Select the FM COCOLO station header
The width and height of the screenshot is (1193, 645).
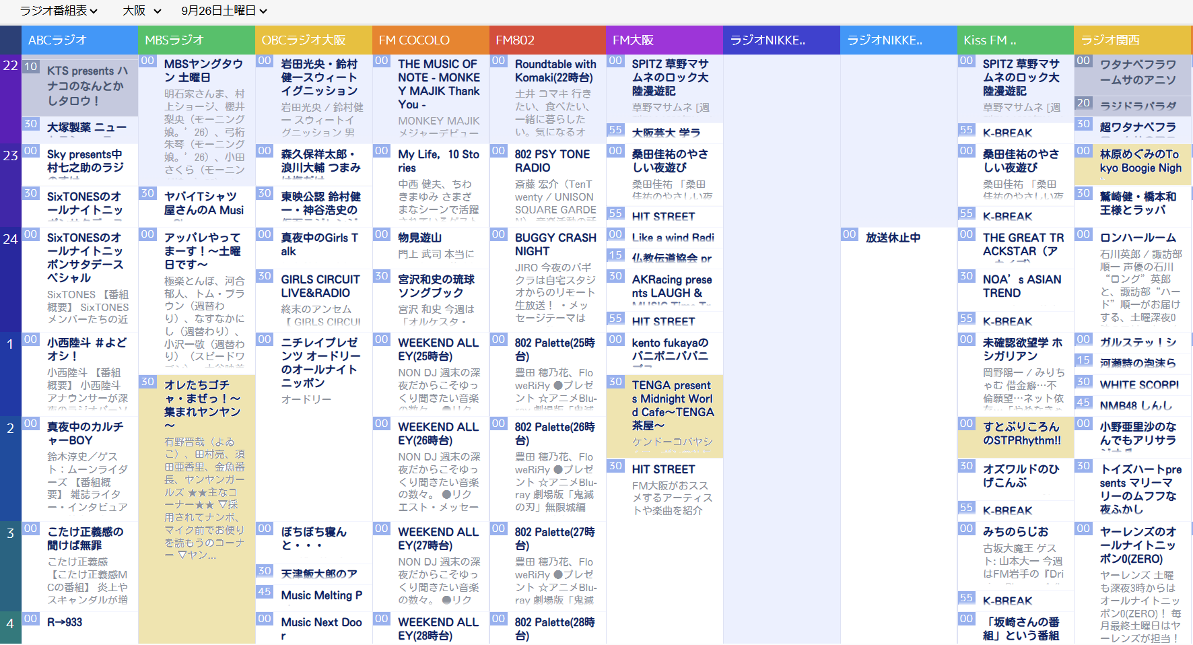pos(431,40)
